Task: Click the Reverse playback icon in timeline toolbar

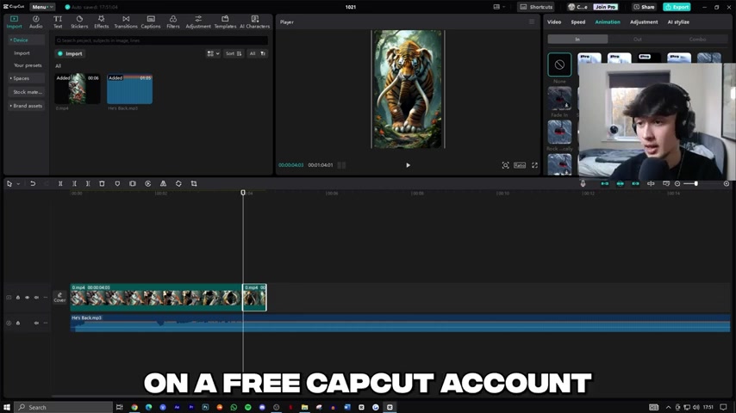Action: tap(148, 184)
